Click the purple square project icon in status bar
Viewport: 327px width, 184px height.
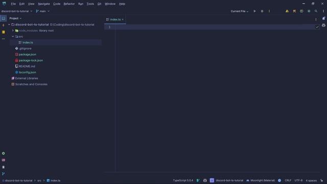[212, 180]
